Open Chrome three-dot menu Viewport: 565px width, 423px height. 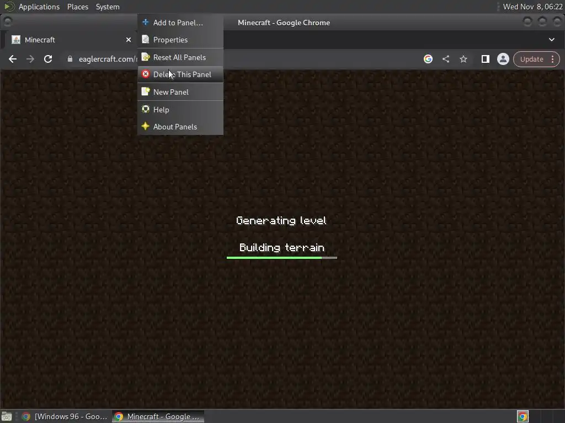pos(552,59)
